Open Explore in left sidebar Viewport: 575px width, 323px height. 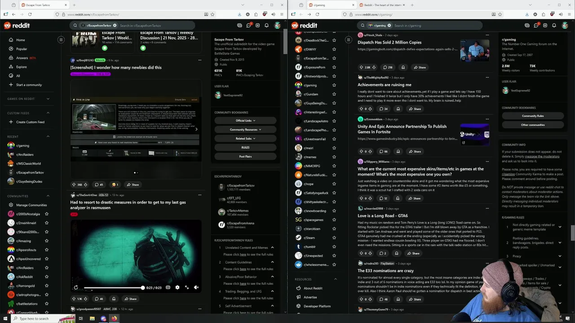21,67
